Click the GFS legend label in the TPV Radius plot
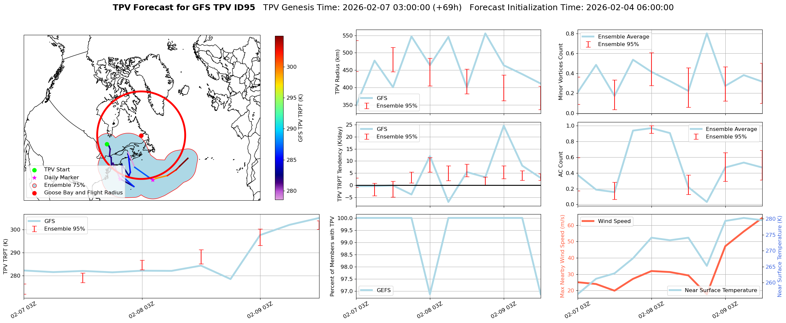The image size is (786, 323). point(382,98)
